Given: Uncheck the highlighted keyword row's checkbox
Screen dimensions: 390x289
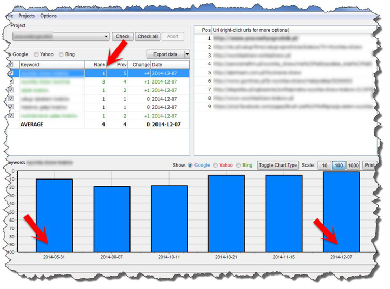Looking at the screenshot, I should (x=11, y=74).
